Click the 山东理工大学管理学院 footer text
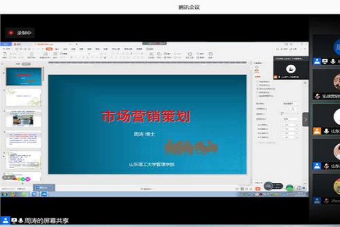 (148, 164)
